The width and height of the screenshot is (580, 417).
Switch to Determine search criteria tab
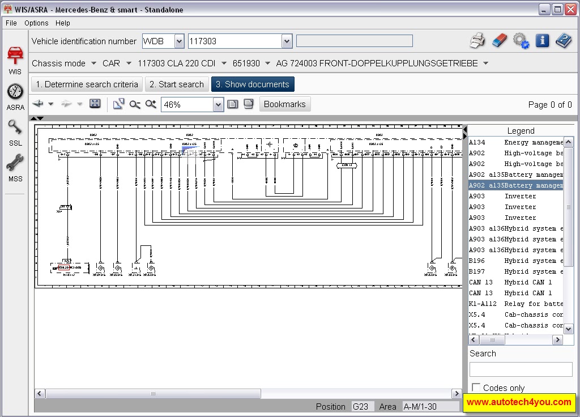(x=87, y=84)
